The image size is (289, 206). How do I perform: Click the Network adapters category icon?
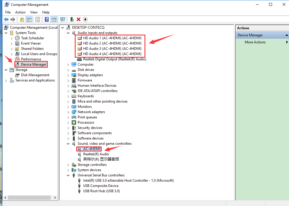pos(74,112)
